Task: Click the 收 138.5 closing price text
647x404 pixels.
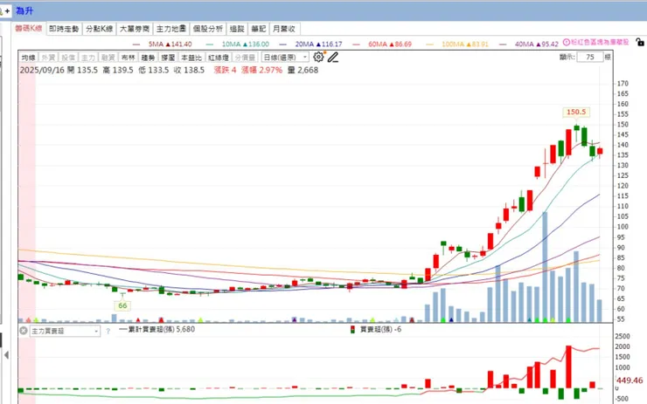Action: [x=189, y=70]
